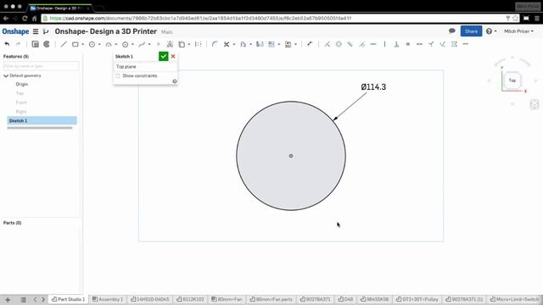Open the Onshape hamburger menu
This screenshot has width=543, height=305.
(36, 31)
